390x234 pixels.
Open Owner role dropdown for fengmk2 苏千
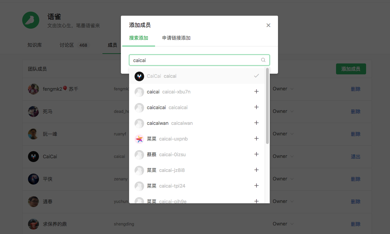(283, 89)
